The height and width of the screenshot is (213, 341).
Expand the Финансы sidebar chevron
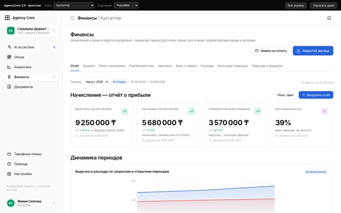(54, 77)
